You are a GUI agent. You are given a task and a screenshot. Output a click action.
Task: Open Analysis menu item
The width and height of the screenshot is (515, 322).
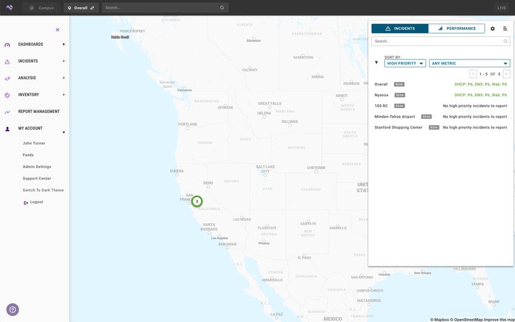coord(27,78)
